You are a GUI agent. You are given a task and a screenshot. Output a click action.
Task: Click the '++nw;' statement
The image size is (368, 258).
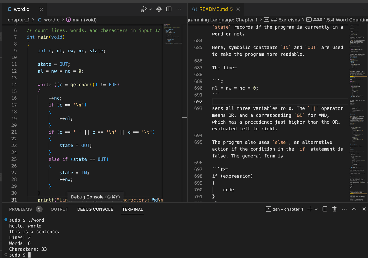66,179
